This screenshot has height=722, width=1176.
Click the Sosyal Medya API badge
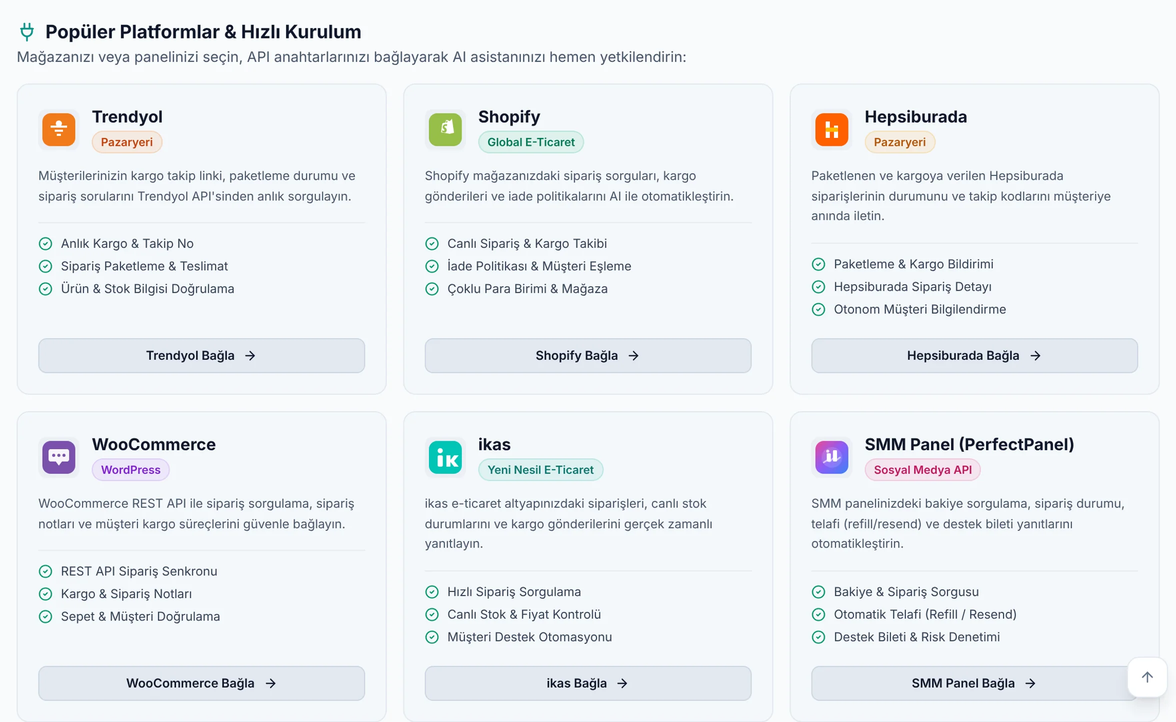[922, 470]
